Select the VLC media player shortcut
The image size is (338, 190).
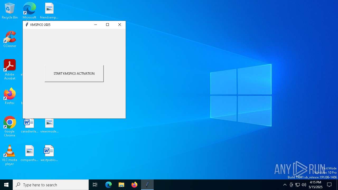10,155
